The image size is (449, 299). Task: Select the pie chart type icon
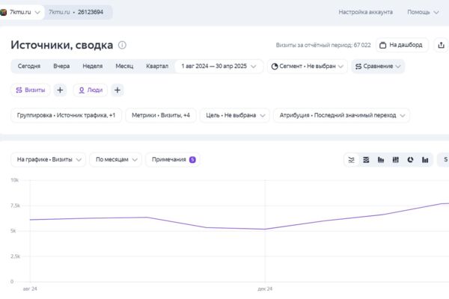click(x=410, y=160)
